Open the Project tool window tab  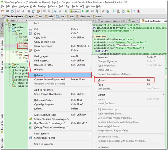point(2,28)
